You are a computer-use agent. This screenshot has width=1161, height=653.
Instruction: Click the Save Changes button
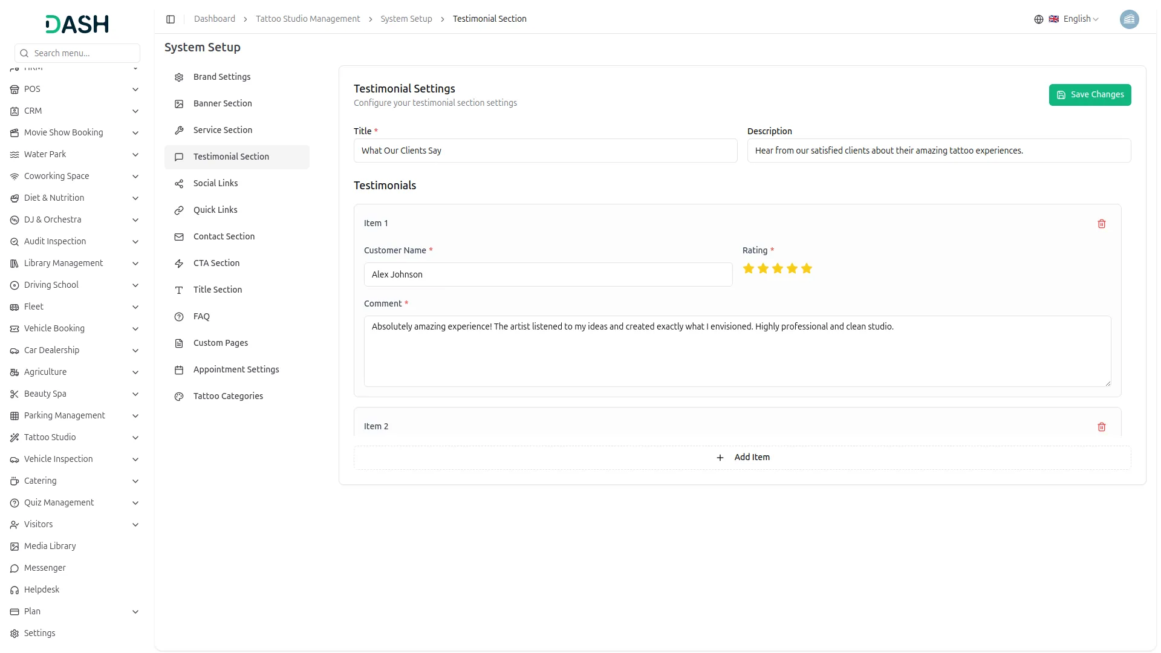point(1090,95)
